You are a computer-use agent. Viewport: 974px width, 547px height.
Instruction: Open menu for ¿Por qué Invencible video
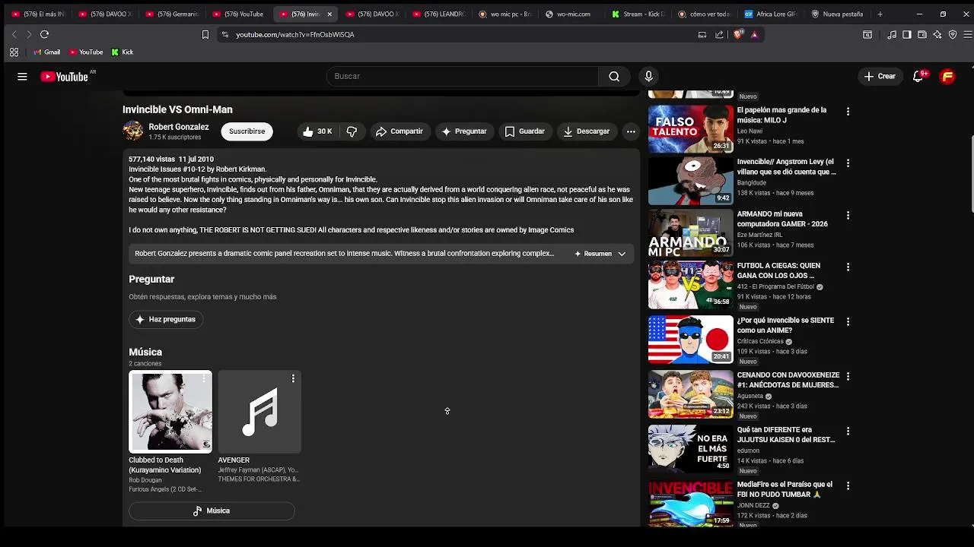coord(848,321)
